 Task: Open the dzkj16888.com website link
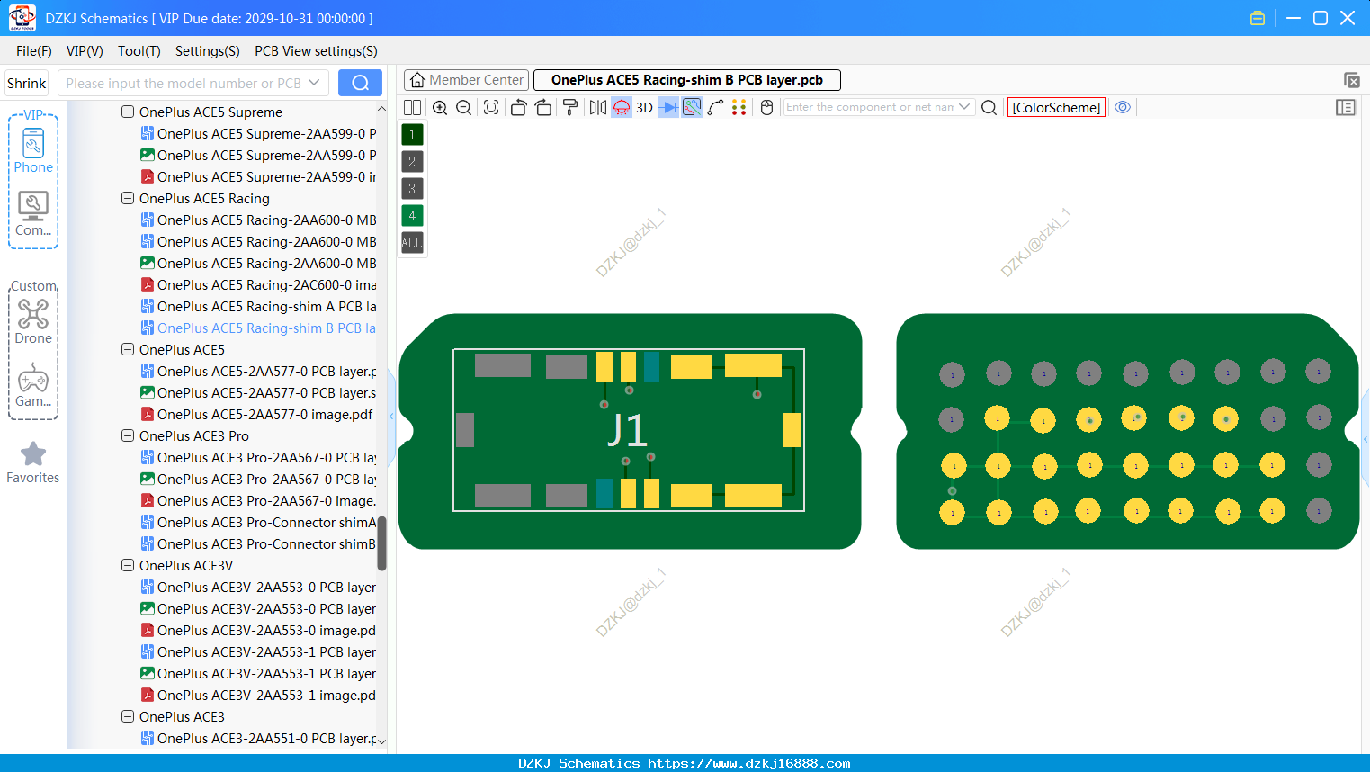click(x=748, y=763)
